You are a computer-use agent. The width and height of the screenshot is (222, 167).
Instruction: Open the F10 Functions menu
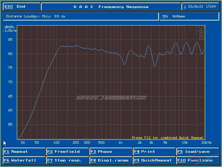coord(198,160)
